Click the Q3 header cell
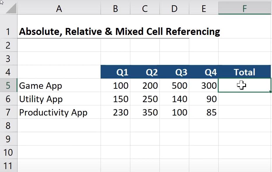 tap(174, 72)
